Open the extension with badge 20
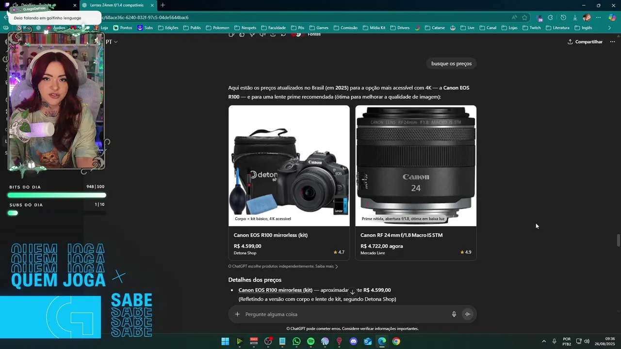This screenshot has width=621, height=349. point(539,17)
